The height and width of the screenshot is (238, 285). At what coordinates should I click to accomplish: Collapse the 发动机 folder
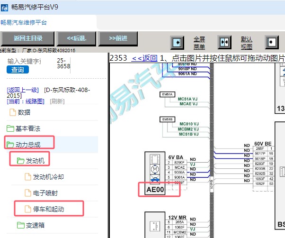point(35,161)
